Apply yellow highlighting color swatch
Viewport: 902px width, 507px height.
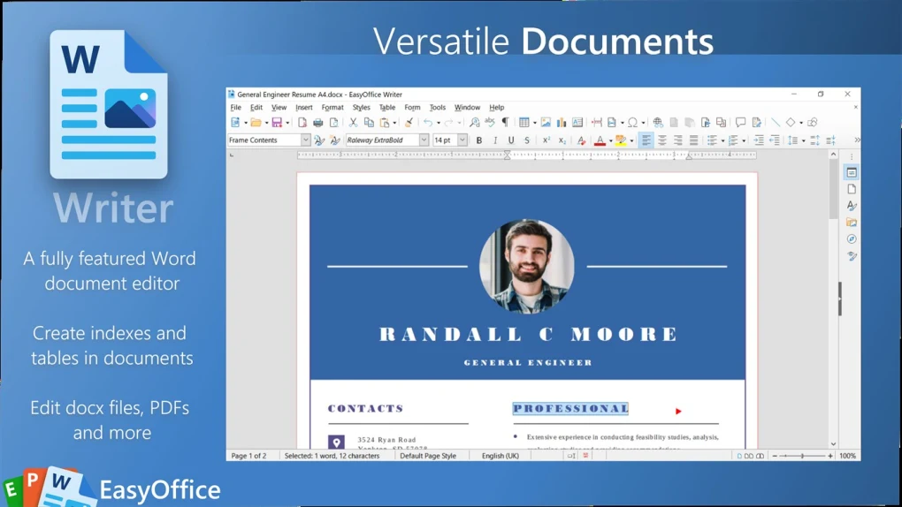click(x=621, y=140)
